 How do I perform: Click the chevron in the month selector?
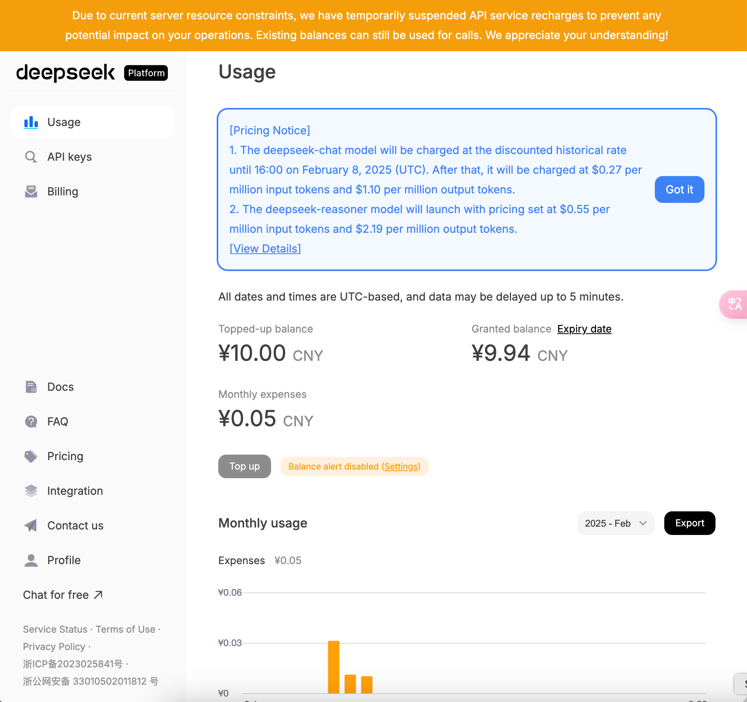(643, 523)
